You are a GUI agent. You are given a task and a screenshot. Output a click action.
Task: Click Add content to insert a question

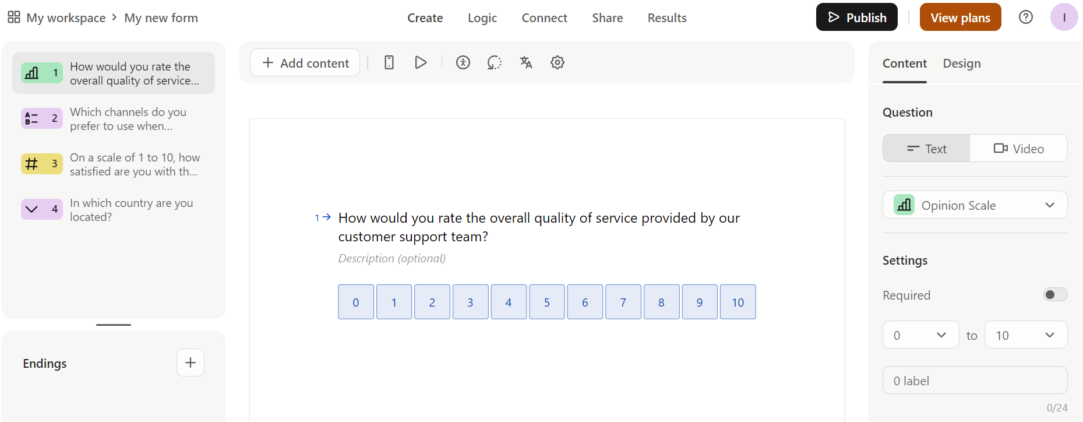(304, 62)
